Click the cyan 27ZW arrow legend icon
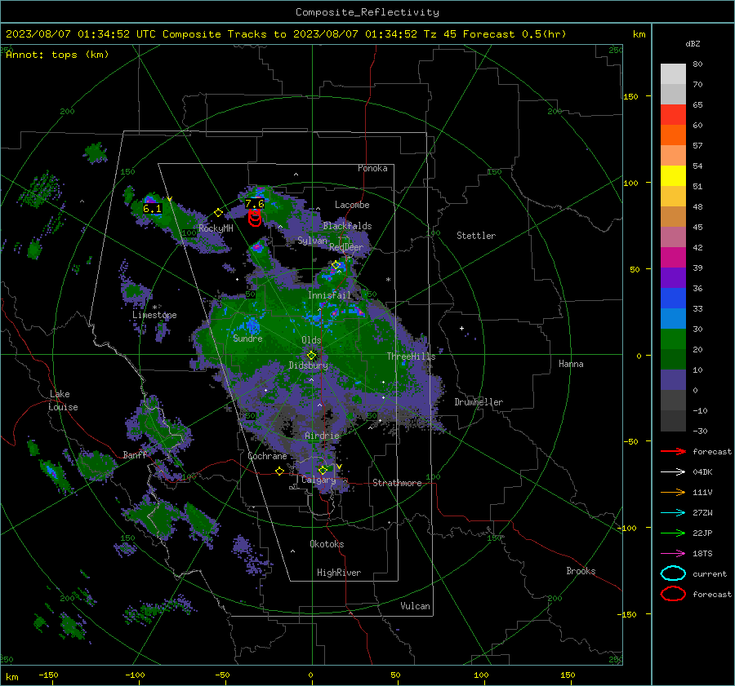 (673, 513)
